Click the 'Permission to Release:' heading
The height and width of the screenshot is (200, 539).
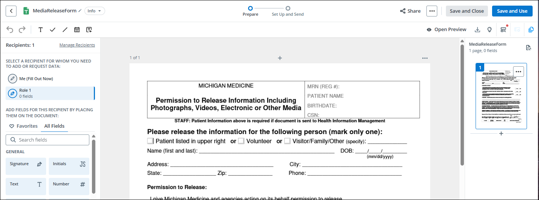(x=177, y=187)
